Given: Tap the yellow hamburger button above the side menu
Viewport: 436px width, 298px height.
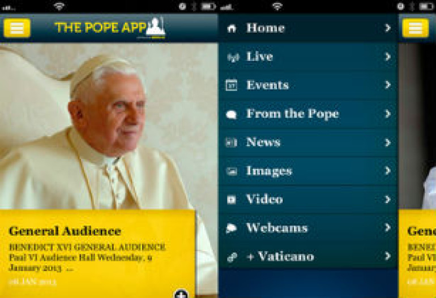Looking at the screenshot, I should point(416,28).
